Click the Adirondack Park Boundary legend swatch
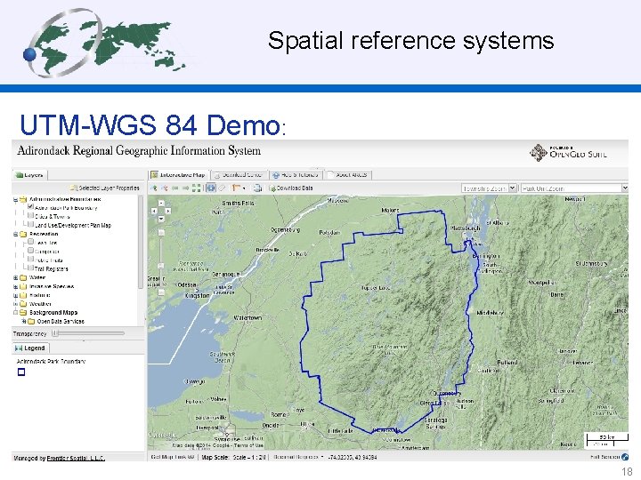Viewport: 641px width, 480px height. tap(21, 372)
